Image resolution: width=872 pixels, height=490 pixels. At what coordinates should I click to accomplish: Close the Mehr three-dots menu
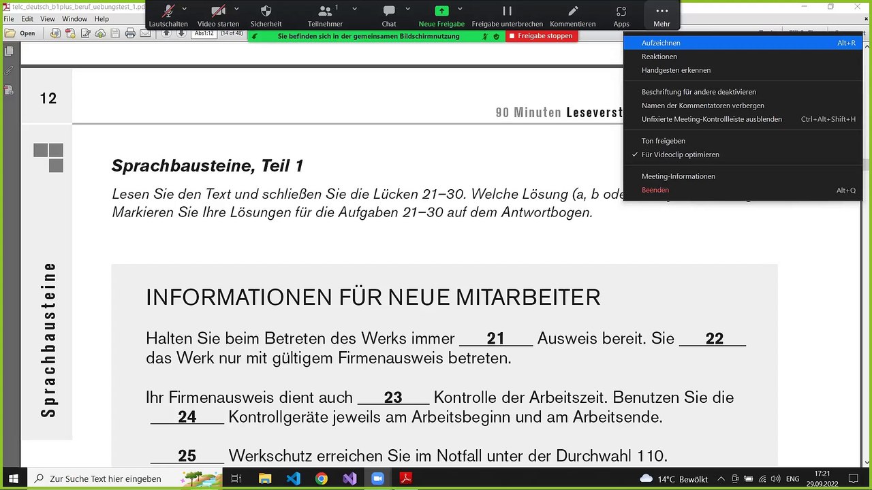661,15
